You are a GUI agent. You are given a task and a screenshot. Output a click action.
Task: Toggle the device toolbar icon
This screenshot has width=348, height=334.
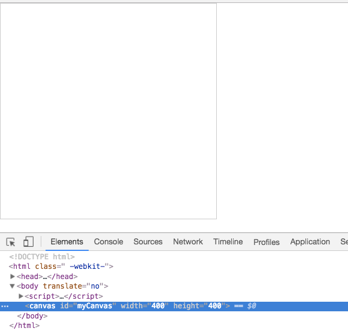click(28, 241)
